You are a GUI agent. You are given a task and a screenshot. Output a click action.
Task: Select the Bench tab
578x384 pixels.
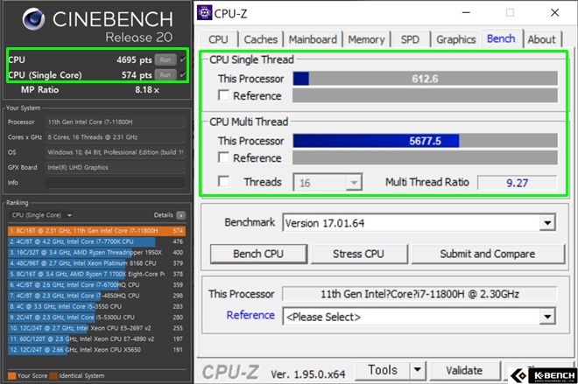pos(501,38)
